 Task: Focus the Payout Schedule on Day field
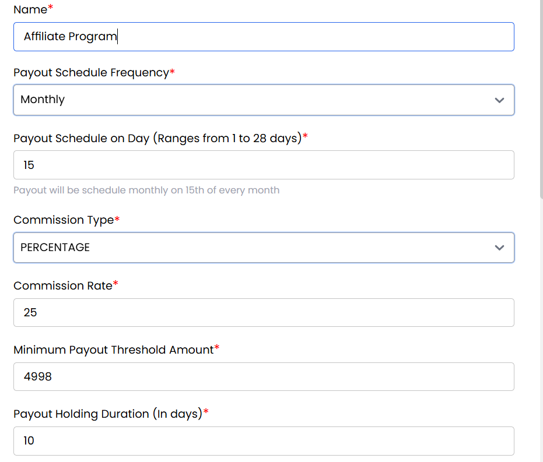[264, 165]
